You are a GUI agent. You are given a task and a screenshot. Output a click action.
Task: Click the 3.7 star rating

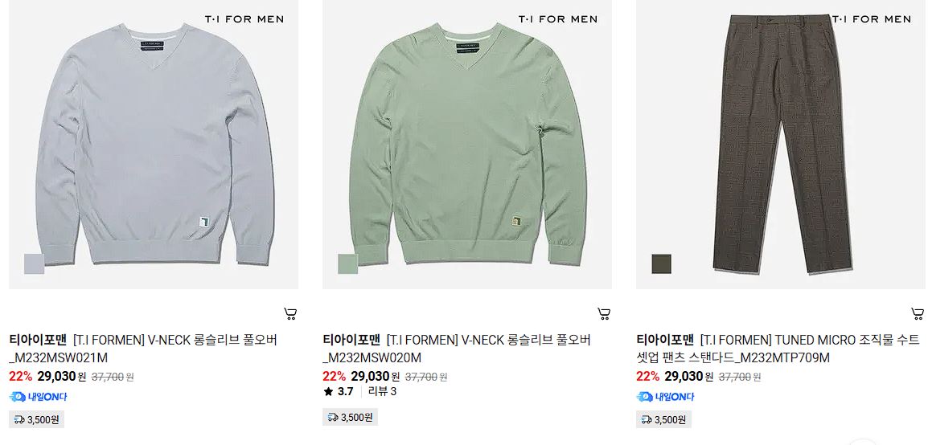(339, 391)
